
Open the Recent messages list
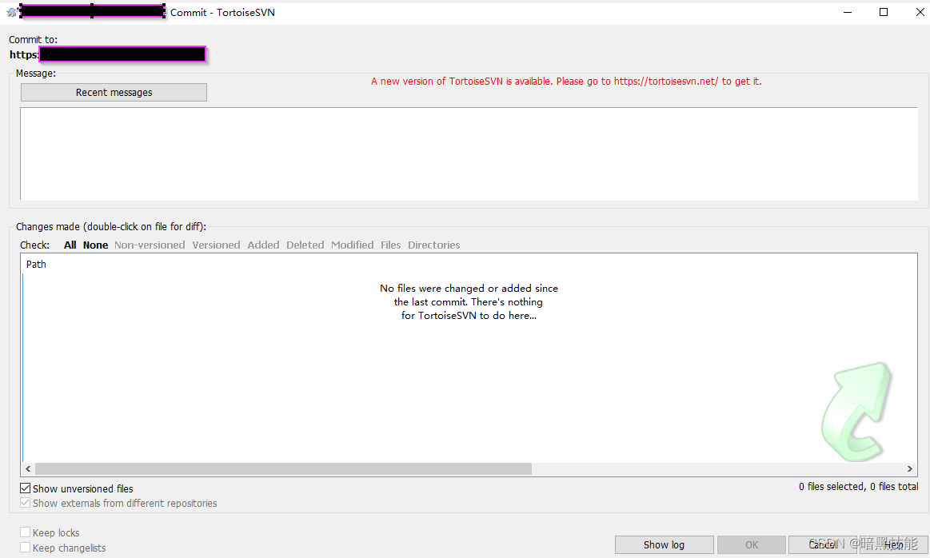114,93
